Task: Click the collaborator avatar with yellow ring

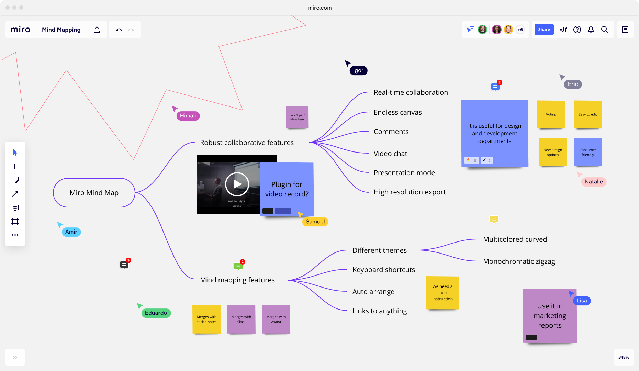Action: [x=508, y=30]
